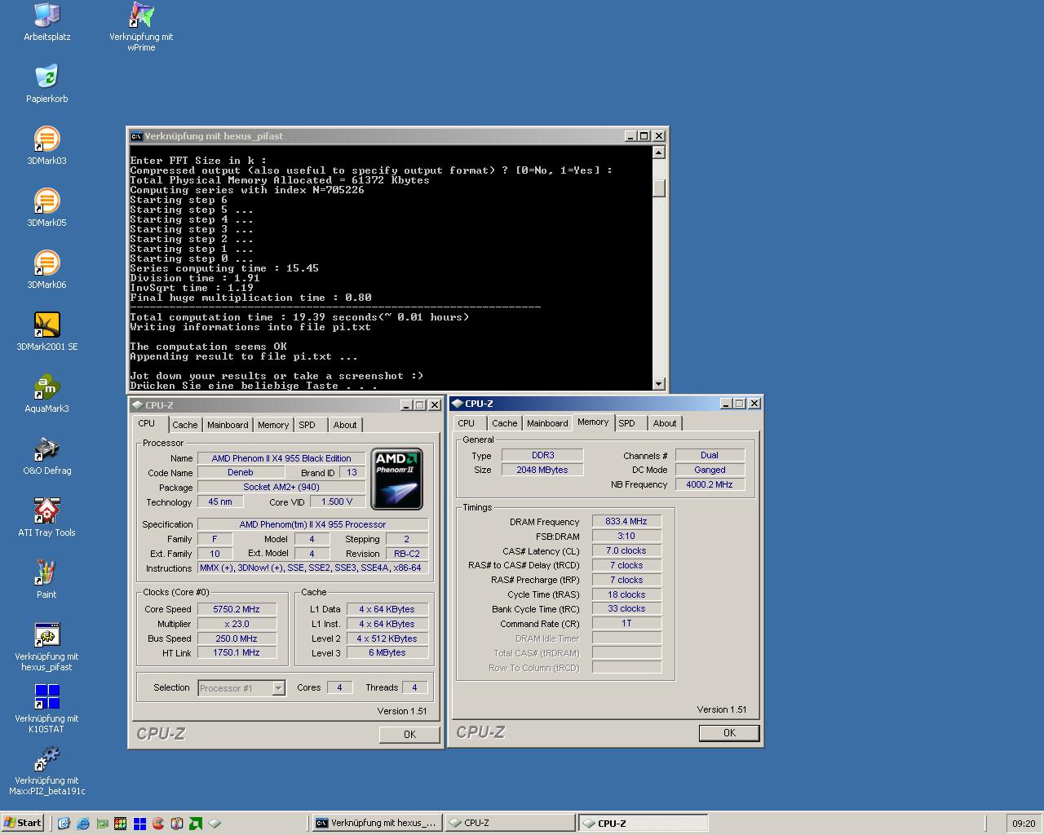The height and width of the screenshot is (835, 1044).
Task: Click the Start button
Action: pos(23,823)
